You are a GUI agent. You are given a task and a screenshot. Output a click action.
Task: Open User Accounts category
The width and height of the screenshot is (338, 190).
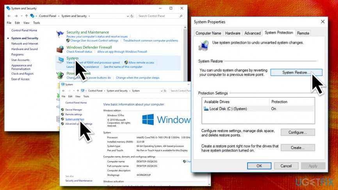click(x=20, y=60)
